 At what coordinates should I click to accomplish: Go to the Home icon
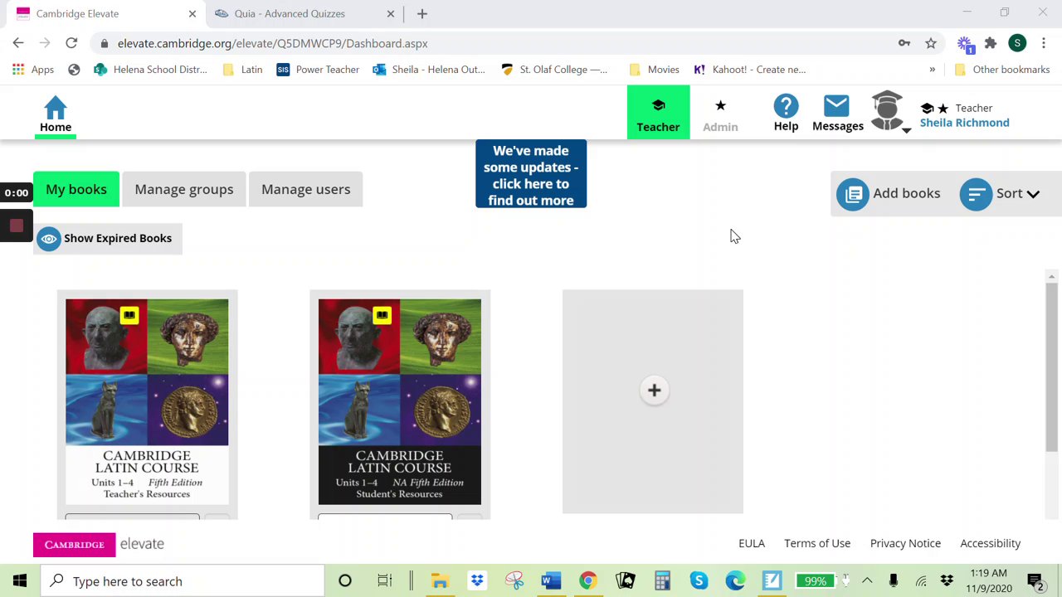click(x=56, y=114)
